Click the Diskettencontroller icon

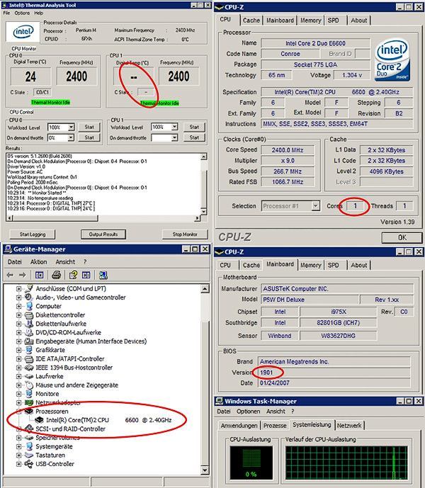(x=29, y=315)
